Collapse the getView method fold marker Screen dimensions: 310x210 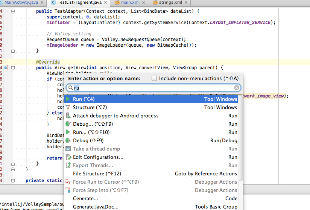click(13, 68)
